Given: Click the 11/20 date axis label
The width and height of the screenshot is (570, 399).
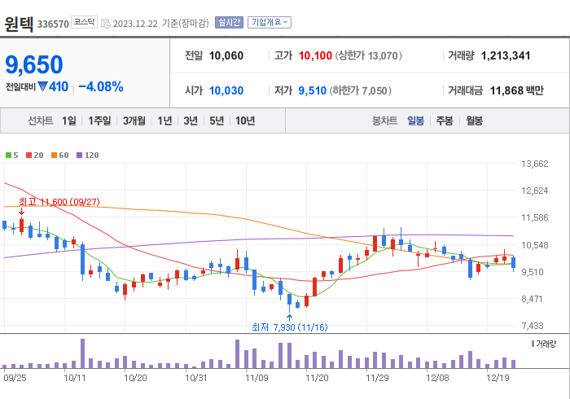Looking at the screenshot, I should [x=317, y=378].
